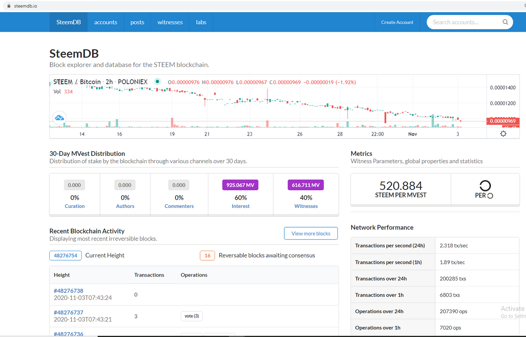Viewport: 526px width, 337px height.
Task: Open the witnesses menu item
Action: [170, 22]
